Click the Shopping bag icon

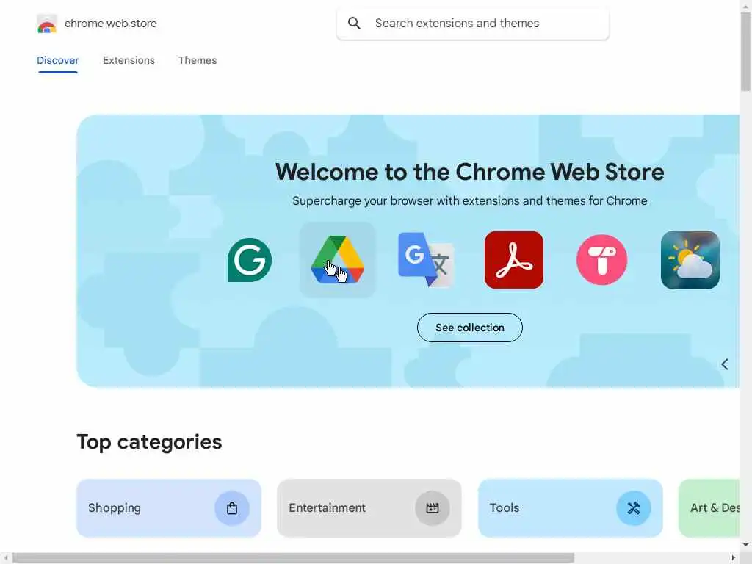coord(231,508)
